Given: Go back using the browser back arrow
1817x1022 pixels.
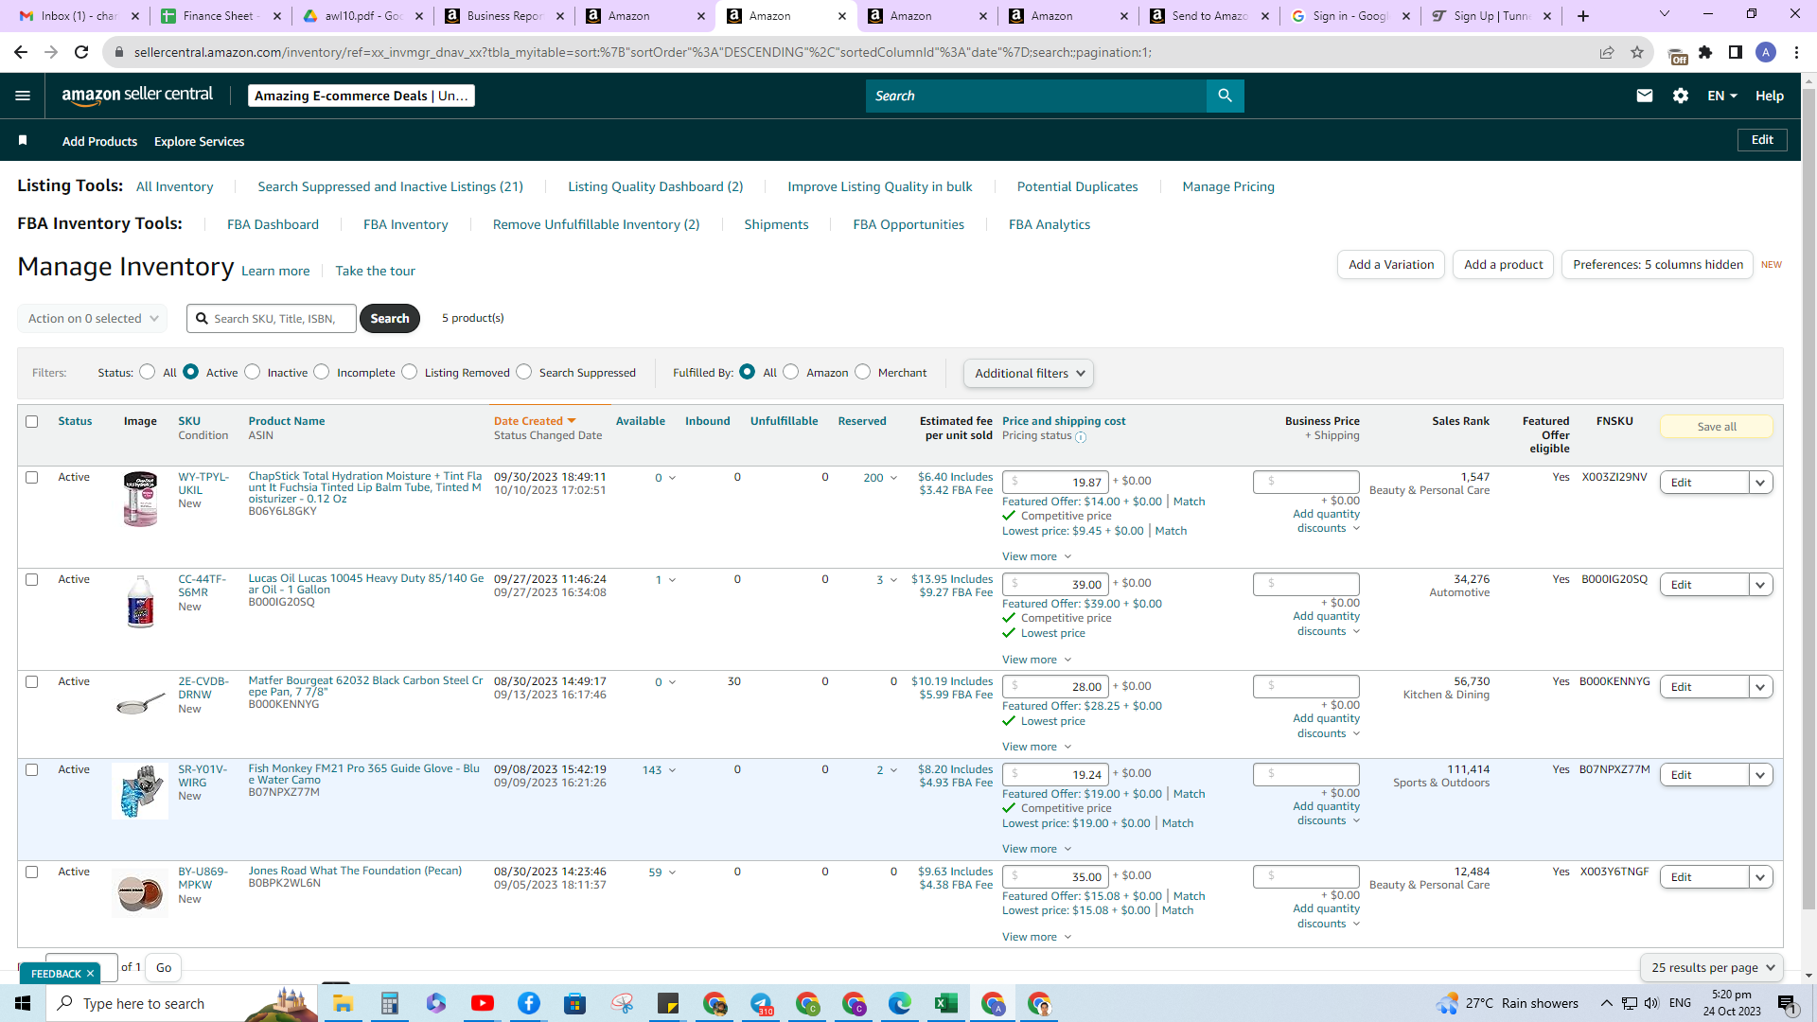Looking at the screenshot, I should click(21, 52).
